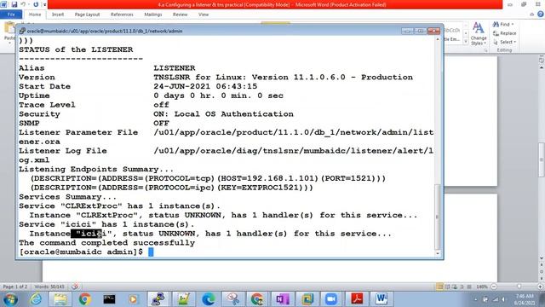Open the Snipping Tool taskbar icon
This screenshot has height=307, width=545.
click(x=232, y=299)
